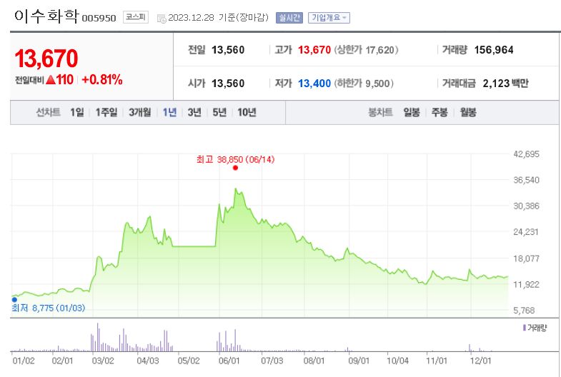The height and width of the screenshot is (377, 561).
Task: Click the purple 거래량 legend marker
Action: tap(525, 328)
